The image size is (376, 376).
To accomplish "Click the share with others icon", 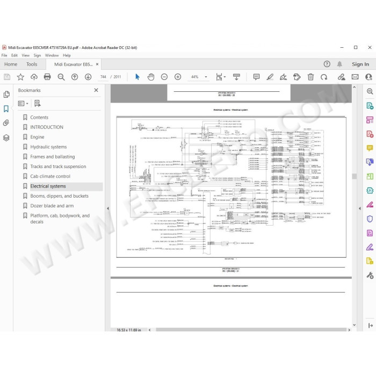I will point(368,77).
